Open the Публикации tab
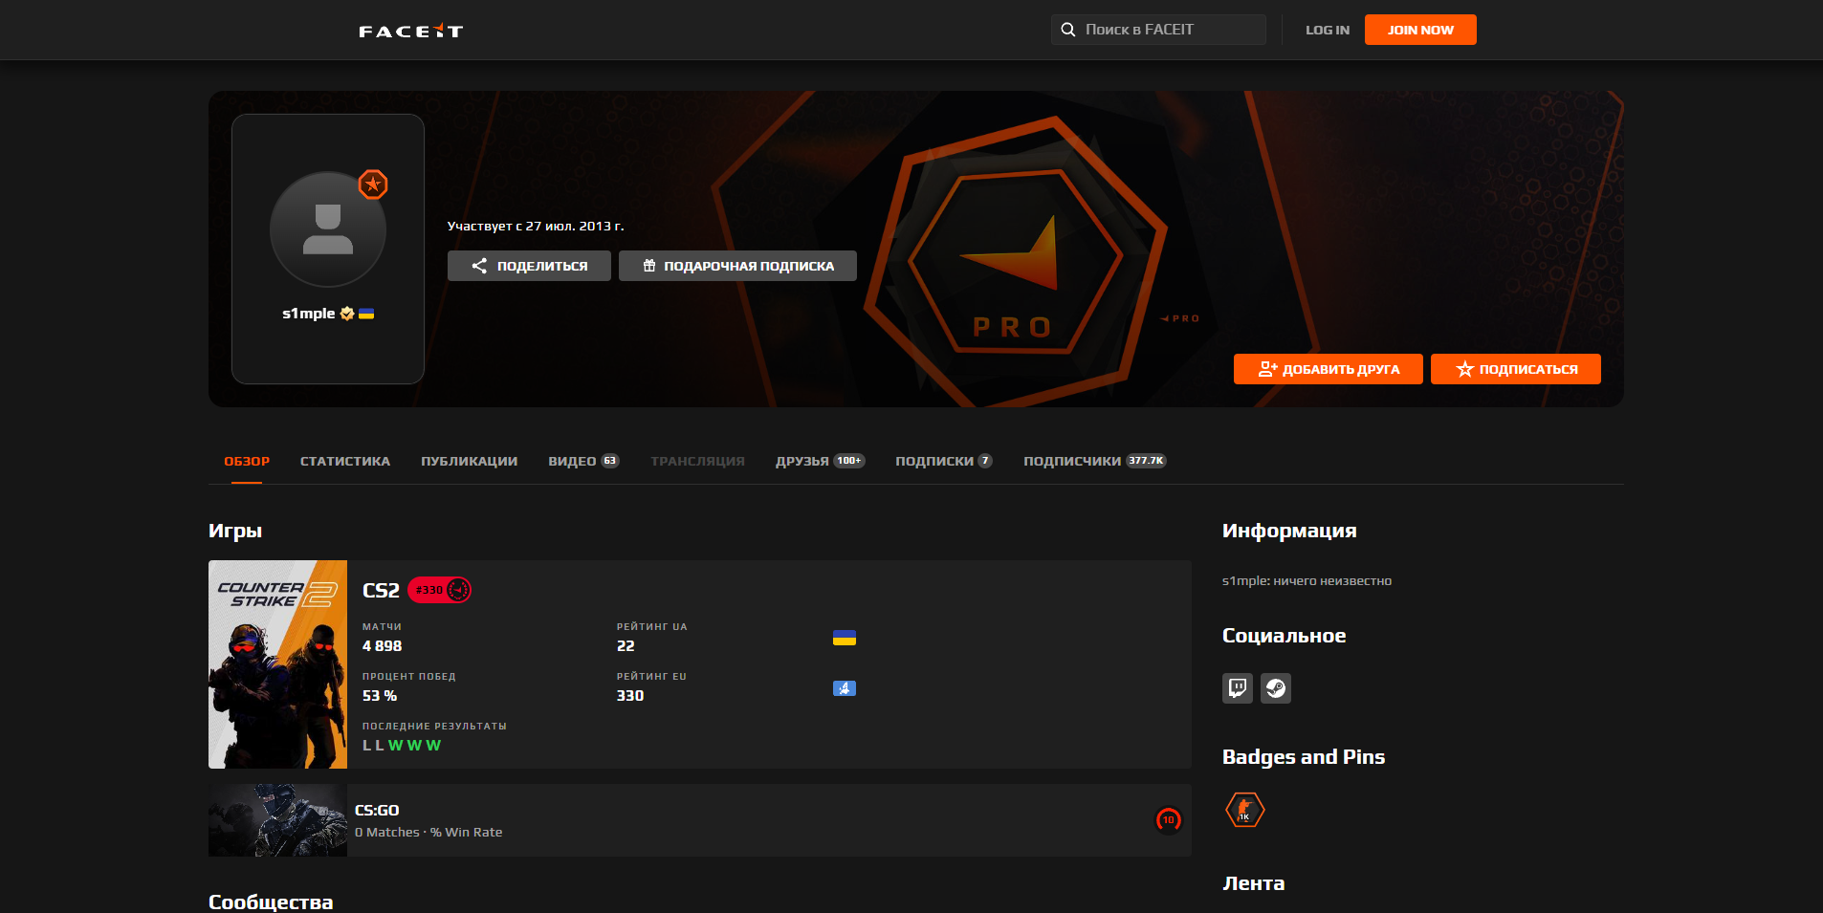This screenshot has height=913, width=1823. pyautogui.click(x=470, y=461)
